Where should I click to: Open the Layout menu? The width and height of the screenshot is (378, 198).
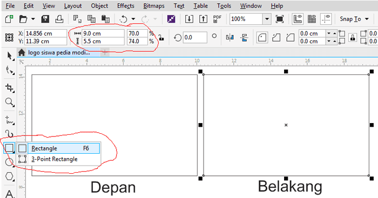pyautogui.click(x=73, y=6)
